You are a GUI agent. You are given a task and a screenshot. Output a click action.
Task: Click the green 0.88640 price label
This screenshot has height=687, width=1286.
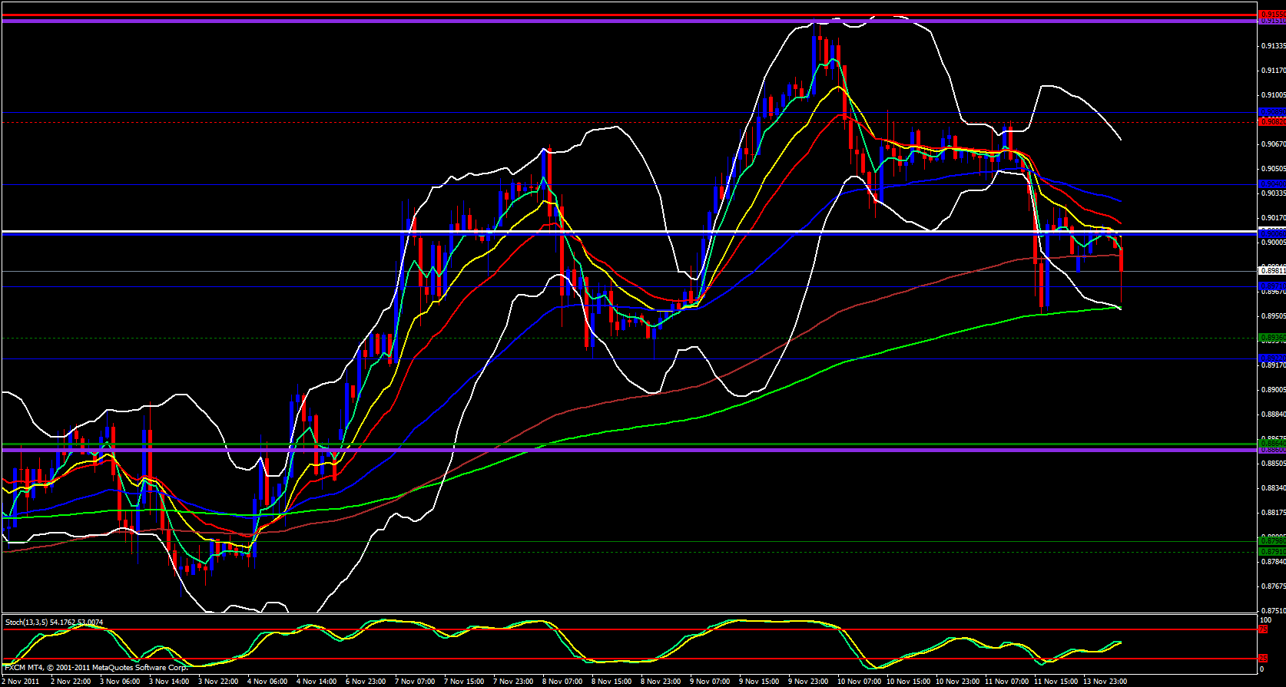(x=1271, y=443)
